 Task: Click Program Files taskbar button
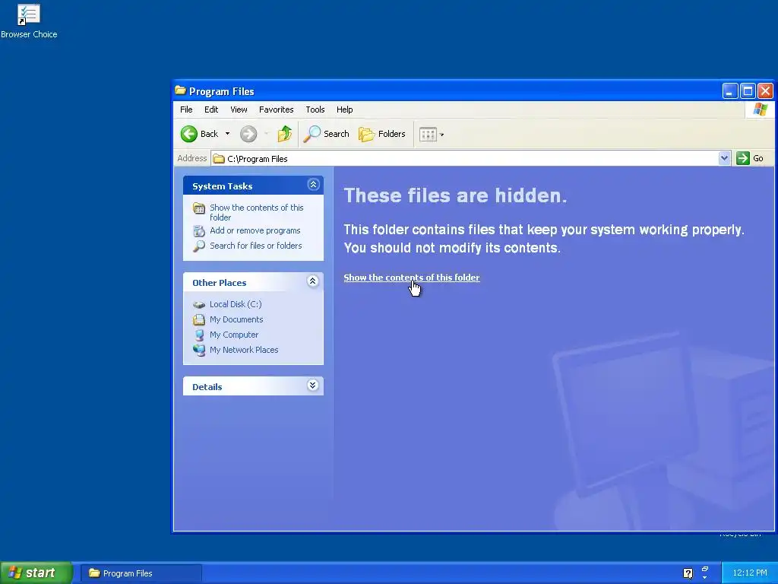pyautogui.click(x=141, y=573)
